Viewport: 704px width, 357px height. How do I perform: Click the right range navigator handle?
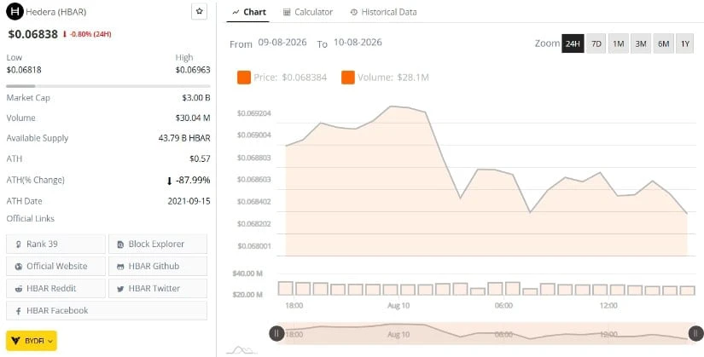(x=696, y=333)
